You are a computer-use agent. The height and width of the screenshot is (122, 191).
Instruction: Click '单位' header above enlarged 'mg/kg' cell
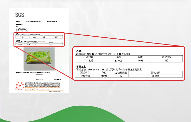tap(104, 72)
